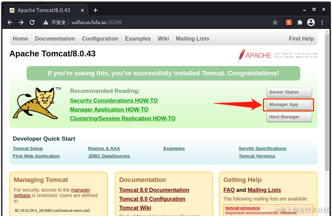332x216 pixels.
Task: Open Mailing Lists in the navigation bar
Action: tap(192, 39)
